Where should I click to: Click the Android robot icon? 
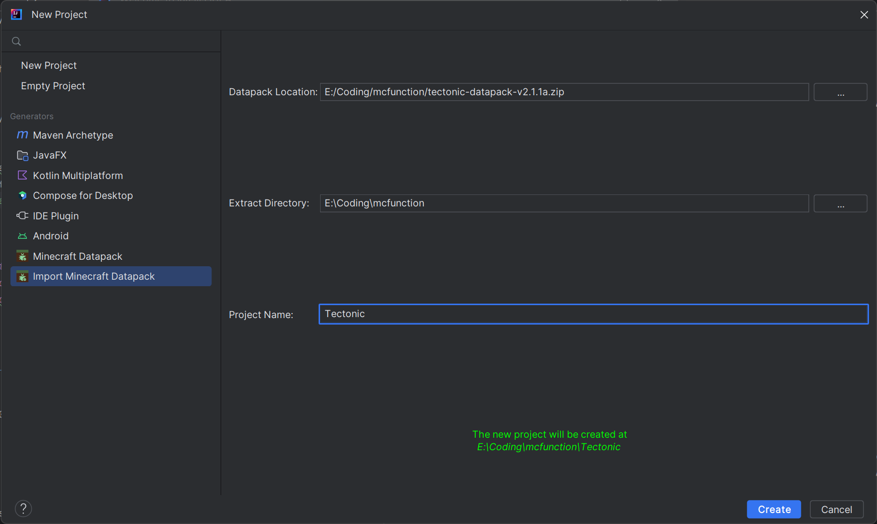22,236
